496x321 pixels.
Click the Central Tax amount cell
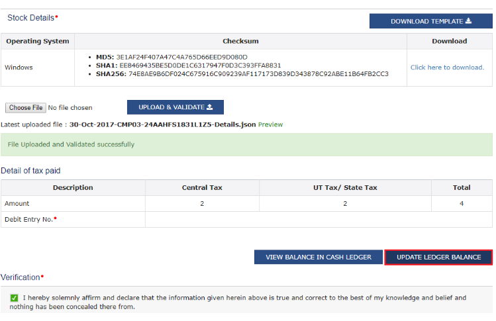click(202, 204)
